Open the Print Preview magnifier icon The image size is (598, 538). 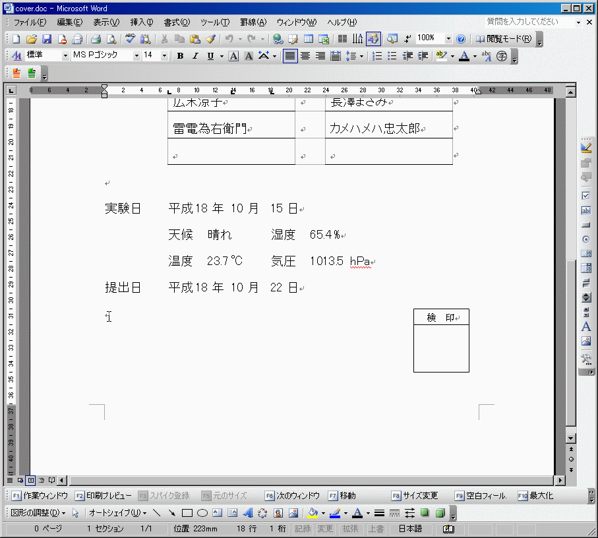point(111,39)
